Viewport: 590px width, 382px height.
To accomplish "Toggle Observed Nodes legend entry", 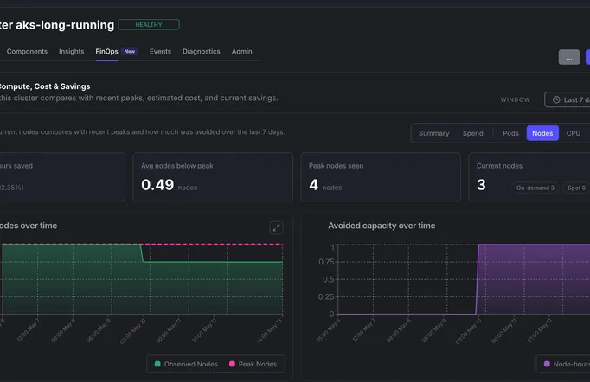I will click(x=186, y=364).
